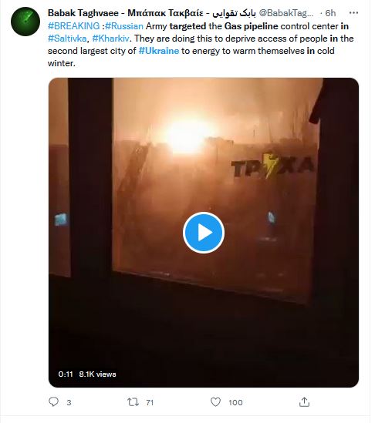Open the #Ukraine hashtag link
This screenshot has width=375, height=423.
coord(159,51)
